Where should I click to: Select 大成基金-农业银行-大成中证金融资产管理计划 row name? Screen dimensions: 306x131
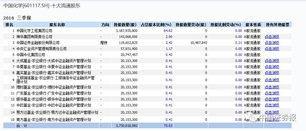pos(54,61)
